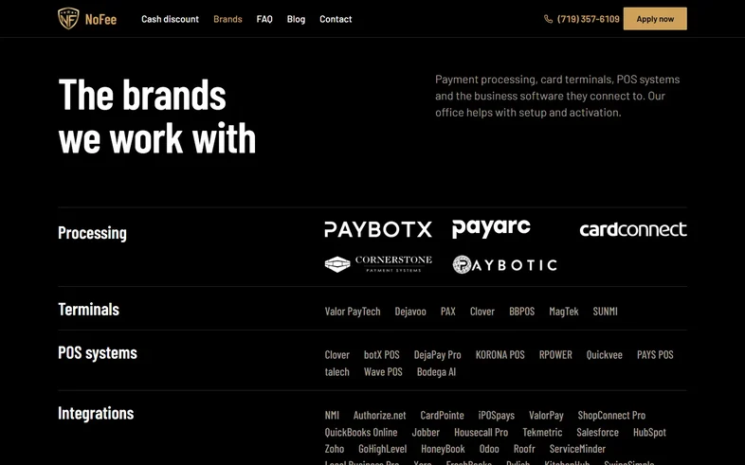This screenshot has width=745, height=465.
Task: Select the ServiceMinder integration
Action: click(x=577, y=449)
